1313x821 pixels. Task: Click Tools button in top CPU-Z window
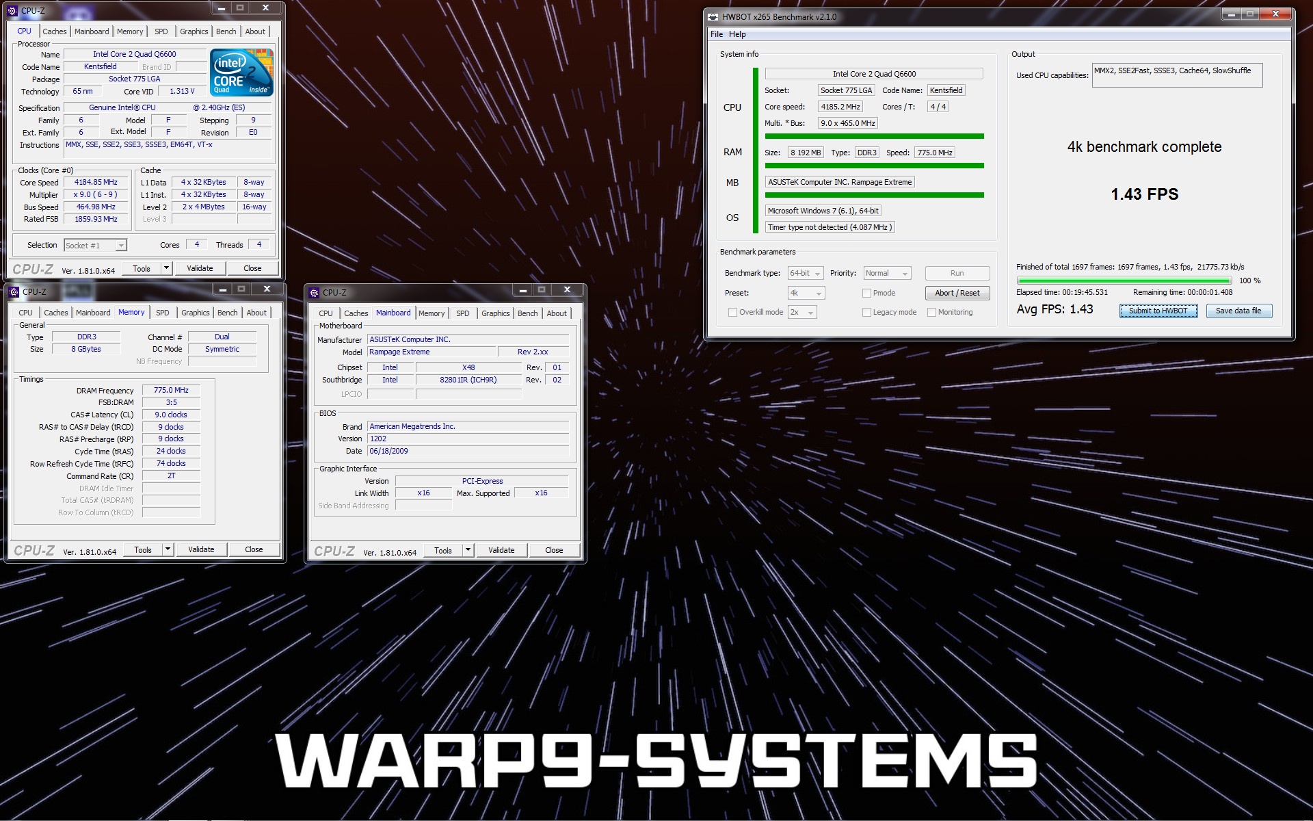[x=142, y=269]
